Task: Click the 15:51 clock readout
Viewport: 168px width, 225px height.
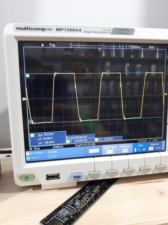Action: (x=152, y=47)
